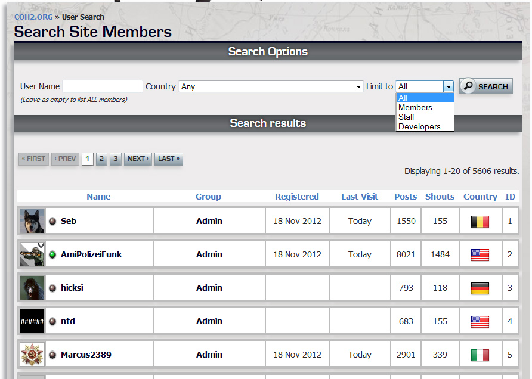Viewport: 532px width, 379px height.
Task: Select Staff from the Limit to list
Action: (x=406, y=117)
